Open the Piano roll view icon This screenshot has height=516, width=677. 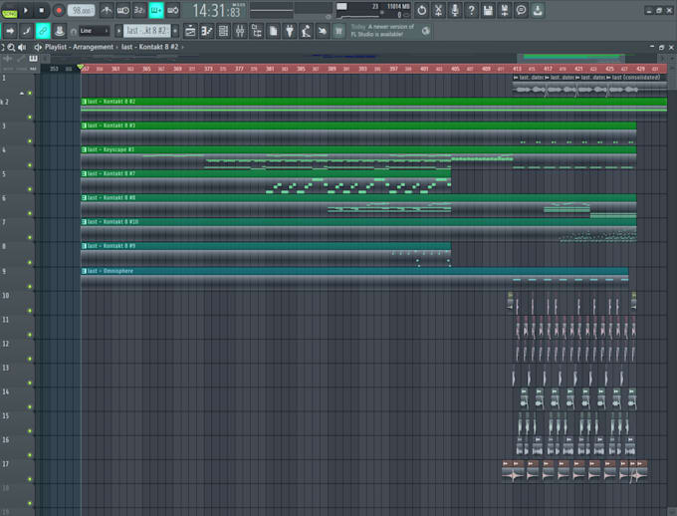pyautogui.click(x=207, y=31)
